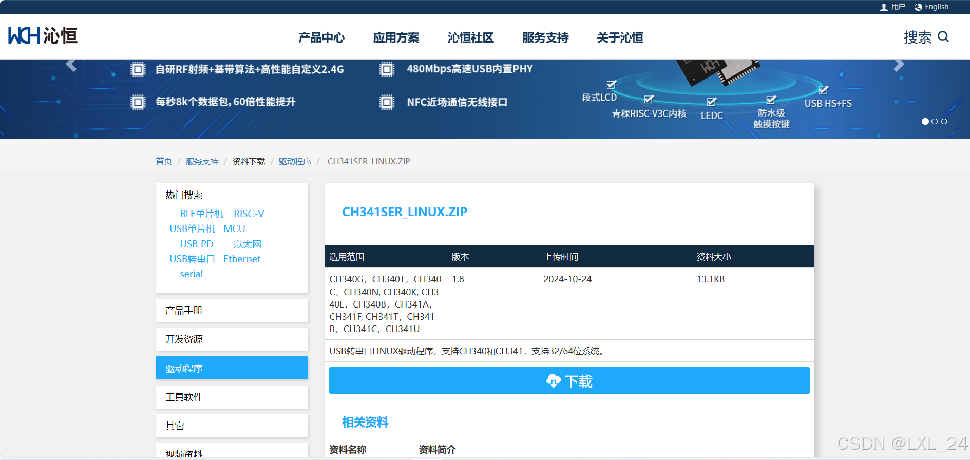Open the 应用方案 menu
The width and height of the screenshot is (970, 460).
tap(396, 37)
